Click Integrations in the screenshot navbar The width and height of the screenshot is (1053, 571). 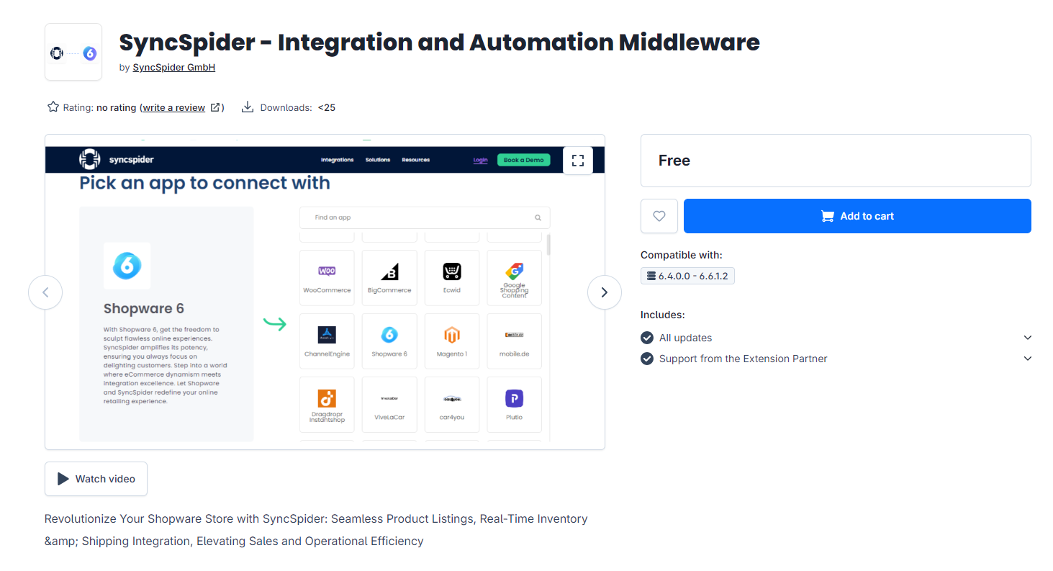click(337, 160)
